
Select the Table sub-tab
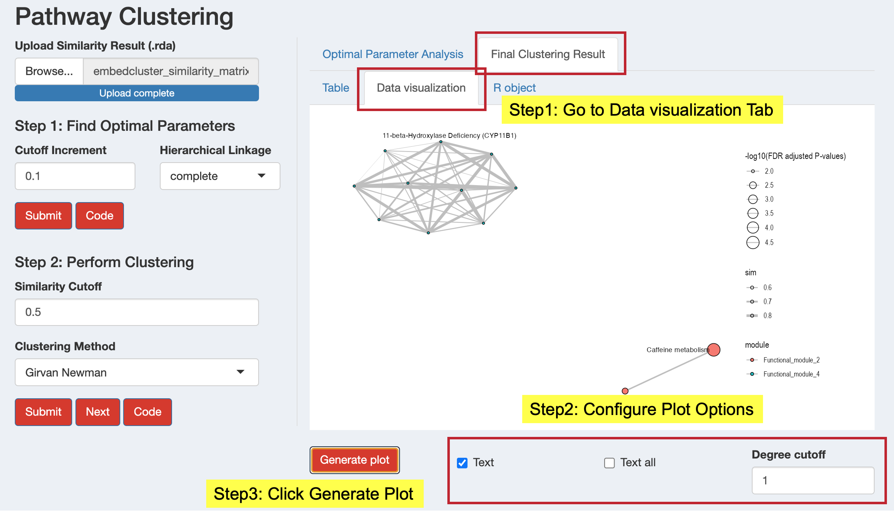click(x=335, y=88)
